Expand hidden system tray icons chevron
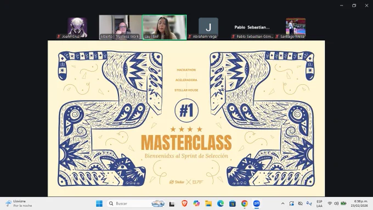Viewport: 373px width, 210px height. click(x=283, y=203)
